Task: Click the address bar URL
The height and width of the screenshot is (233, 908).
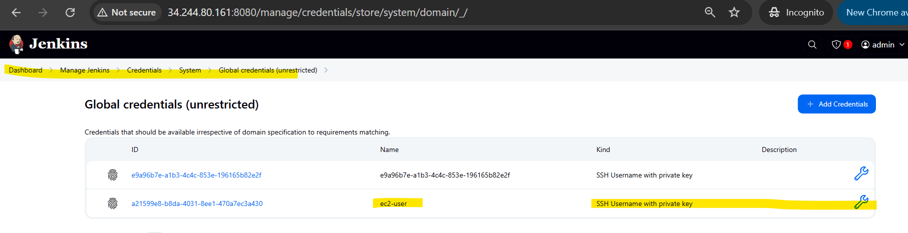Action: (x=318, y=12)
